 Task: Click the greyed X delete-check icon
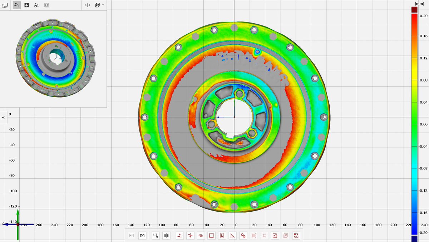click(285, 236)
